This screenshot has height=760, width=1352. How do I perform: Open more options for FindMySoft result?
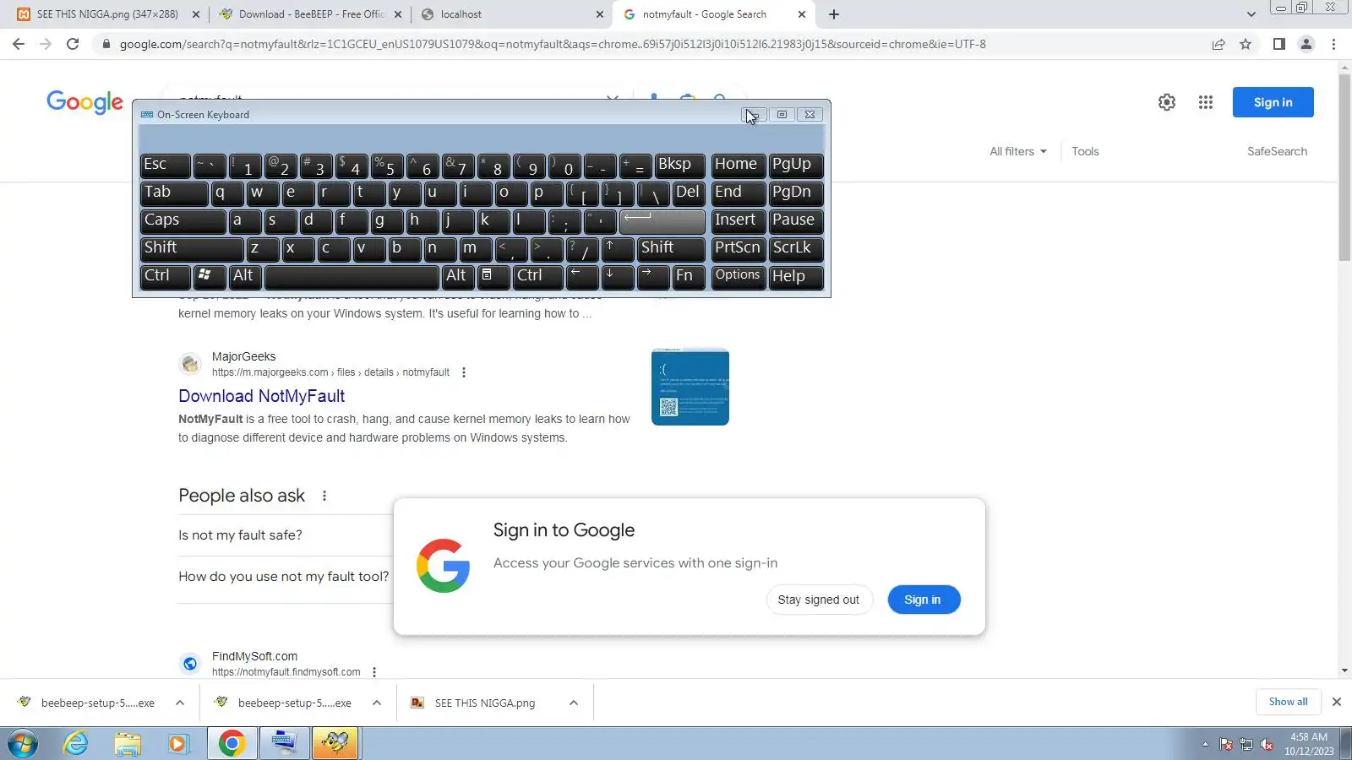coord(374,672)
